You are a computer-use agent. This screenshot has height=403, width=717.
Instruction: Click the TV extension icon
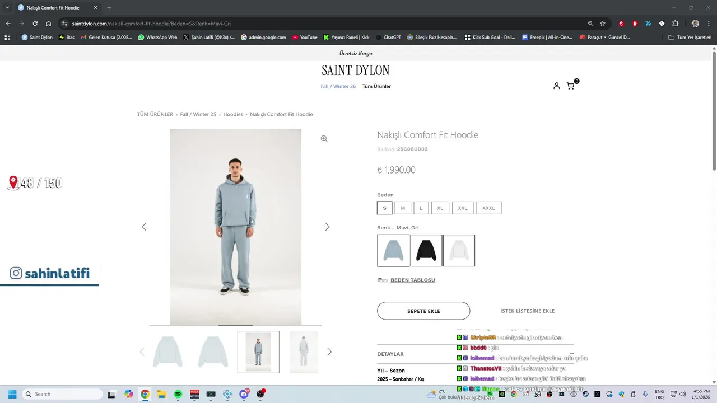pyautogui.click(x=648, y=24)
